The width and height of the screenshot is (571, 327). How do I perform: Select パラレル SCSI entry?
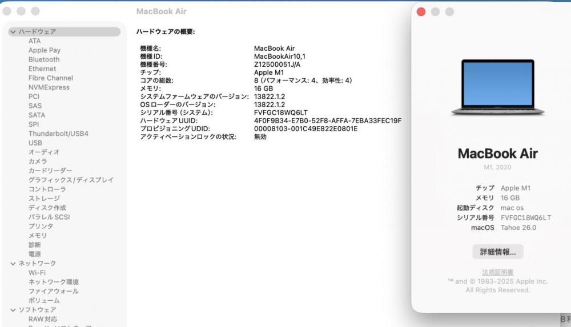pyautogui.click(x=49, y=217)
